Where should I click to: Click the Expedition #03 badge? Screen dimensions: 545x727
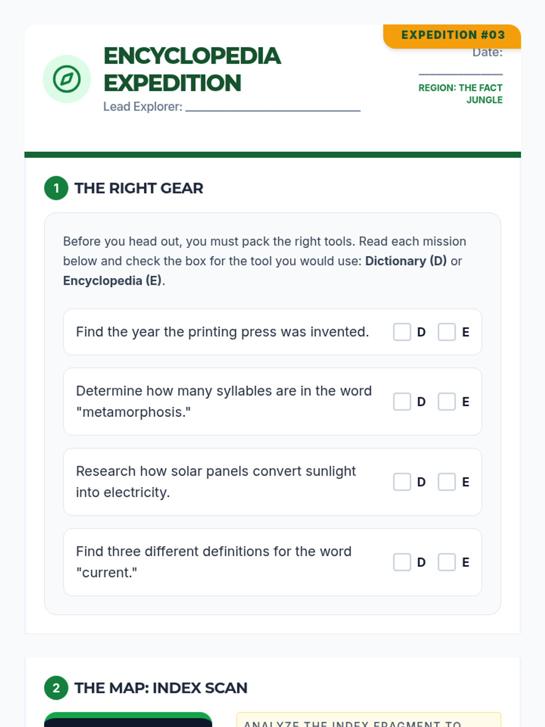point(452,35)
